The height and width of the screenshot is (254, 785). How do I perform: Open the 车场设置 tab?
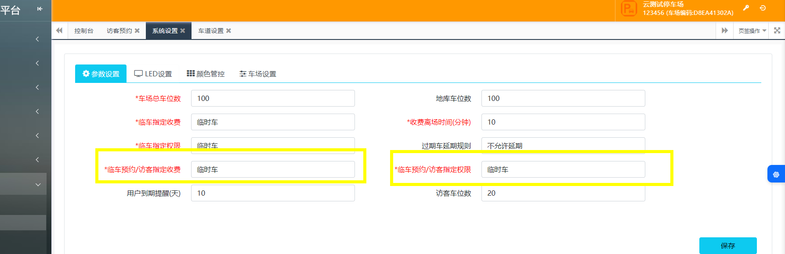click(258, 74)
